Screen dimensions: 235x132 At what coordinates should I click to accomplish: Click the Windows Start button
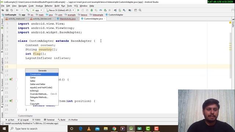click(x=4, y=129)
